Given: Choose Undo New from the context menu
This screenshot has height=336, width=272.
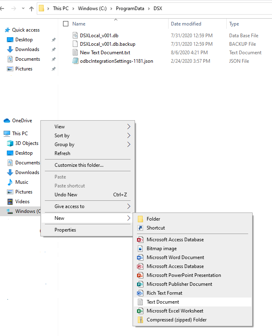Looking at the screenshot, I should (x=88, y=195).
